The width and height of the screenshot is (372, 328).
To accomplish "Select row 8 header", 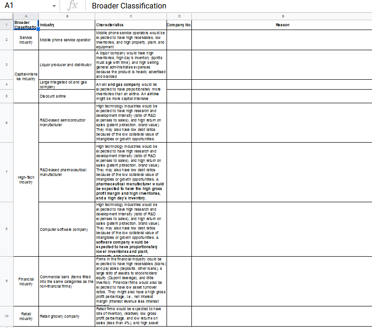I will tap(7, 229).
